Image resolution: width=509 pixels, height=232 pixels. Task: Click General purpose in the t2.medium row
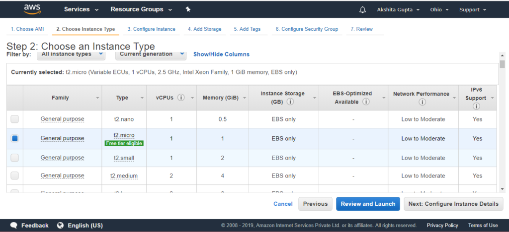(62, 175)
